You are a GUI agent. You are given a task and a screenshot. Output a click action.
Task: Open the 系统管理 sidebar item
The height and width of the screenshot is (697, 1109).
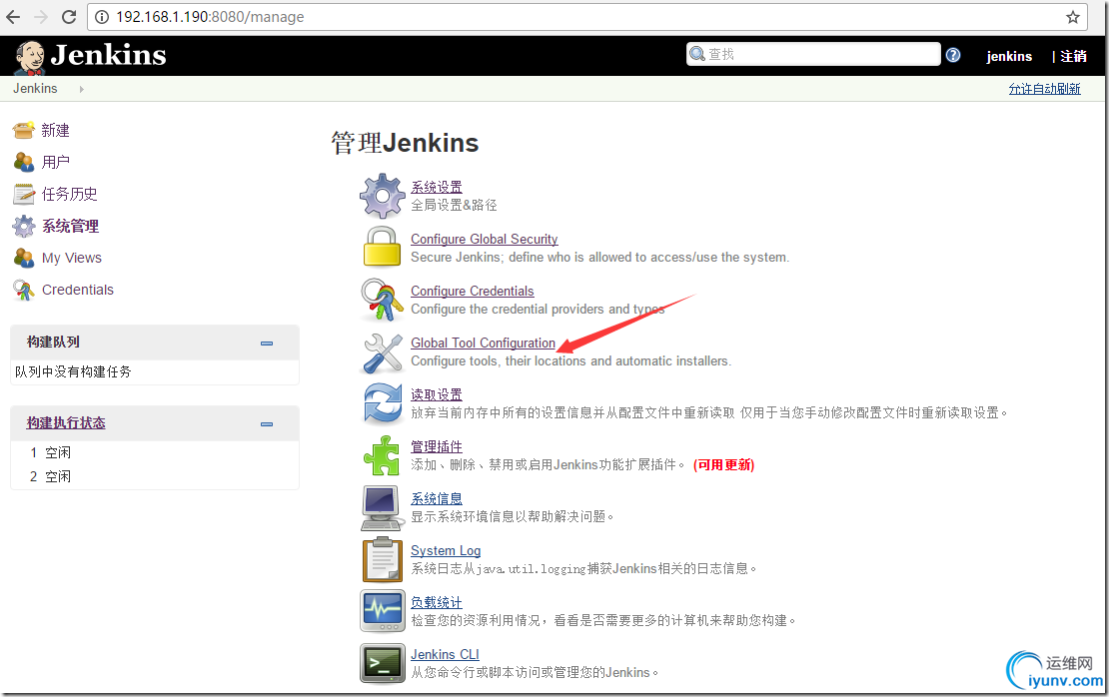(70, 227)
